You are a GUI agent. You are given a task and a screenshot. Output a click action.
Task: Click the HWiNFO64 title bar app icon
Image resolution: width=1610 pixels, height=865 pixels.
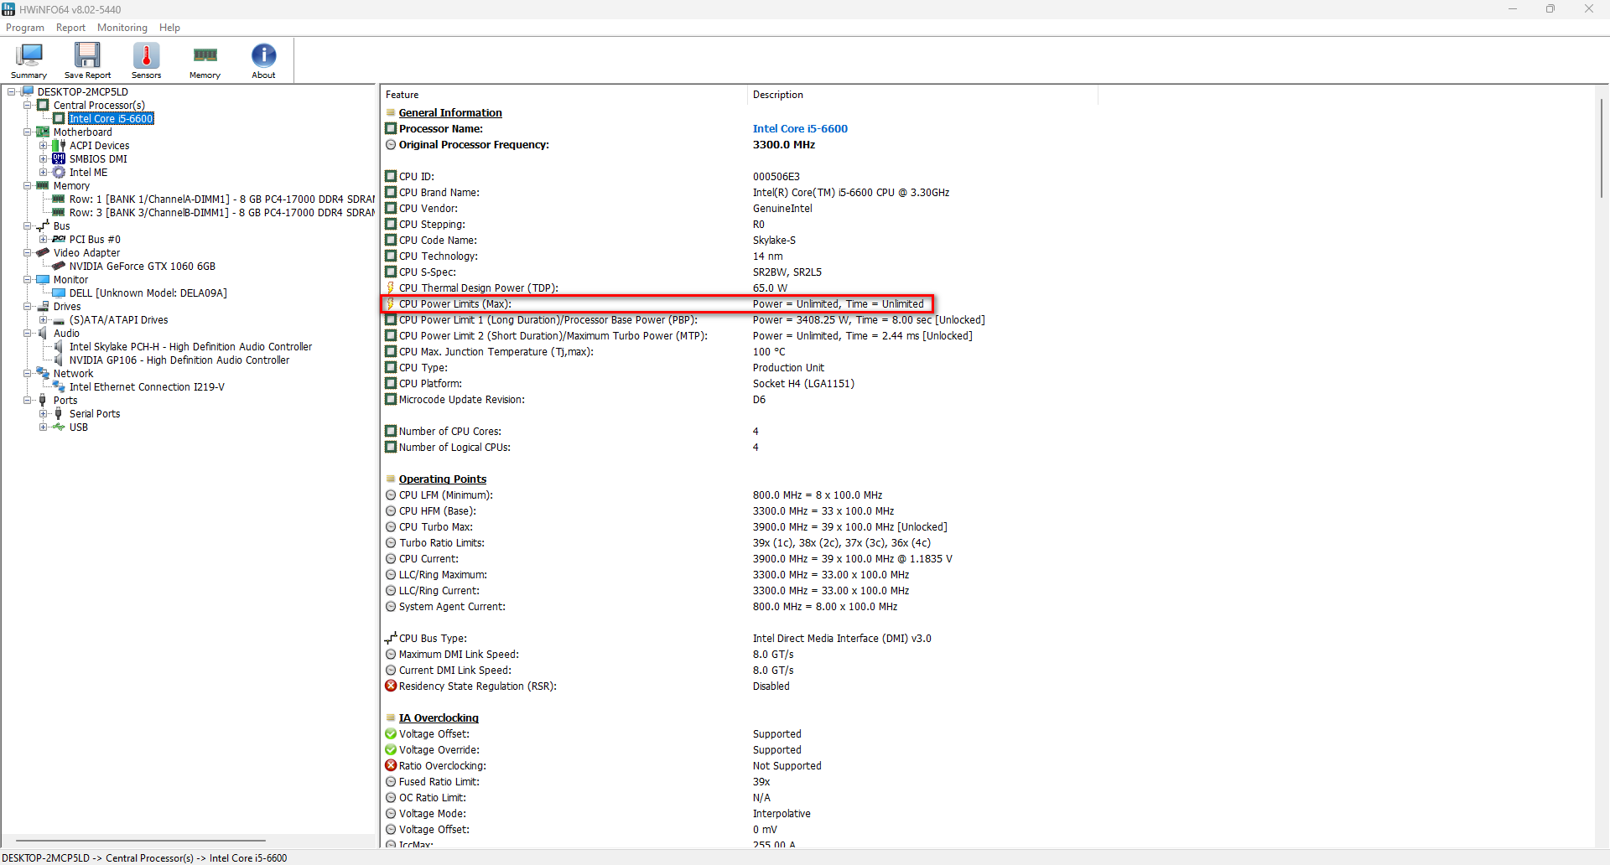8,9
